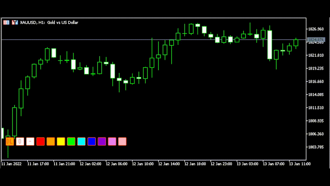Image resolution: width=330 pixels, height=186 pixels.
Task: Select the light salmon-pink color swatch
Action: tap(122, 142)
